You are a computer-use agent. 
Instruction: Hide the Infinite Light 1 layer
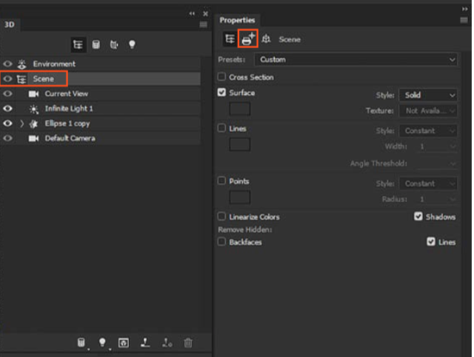click(x=7, y=109)
